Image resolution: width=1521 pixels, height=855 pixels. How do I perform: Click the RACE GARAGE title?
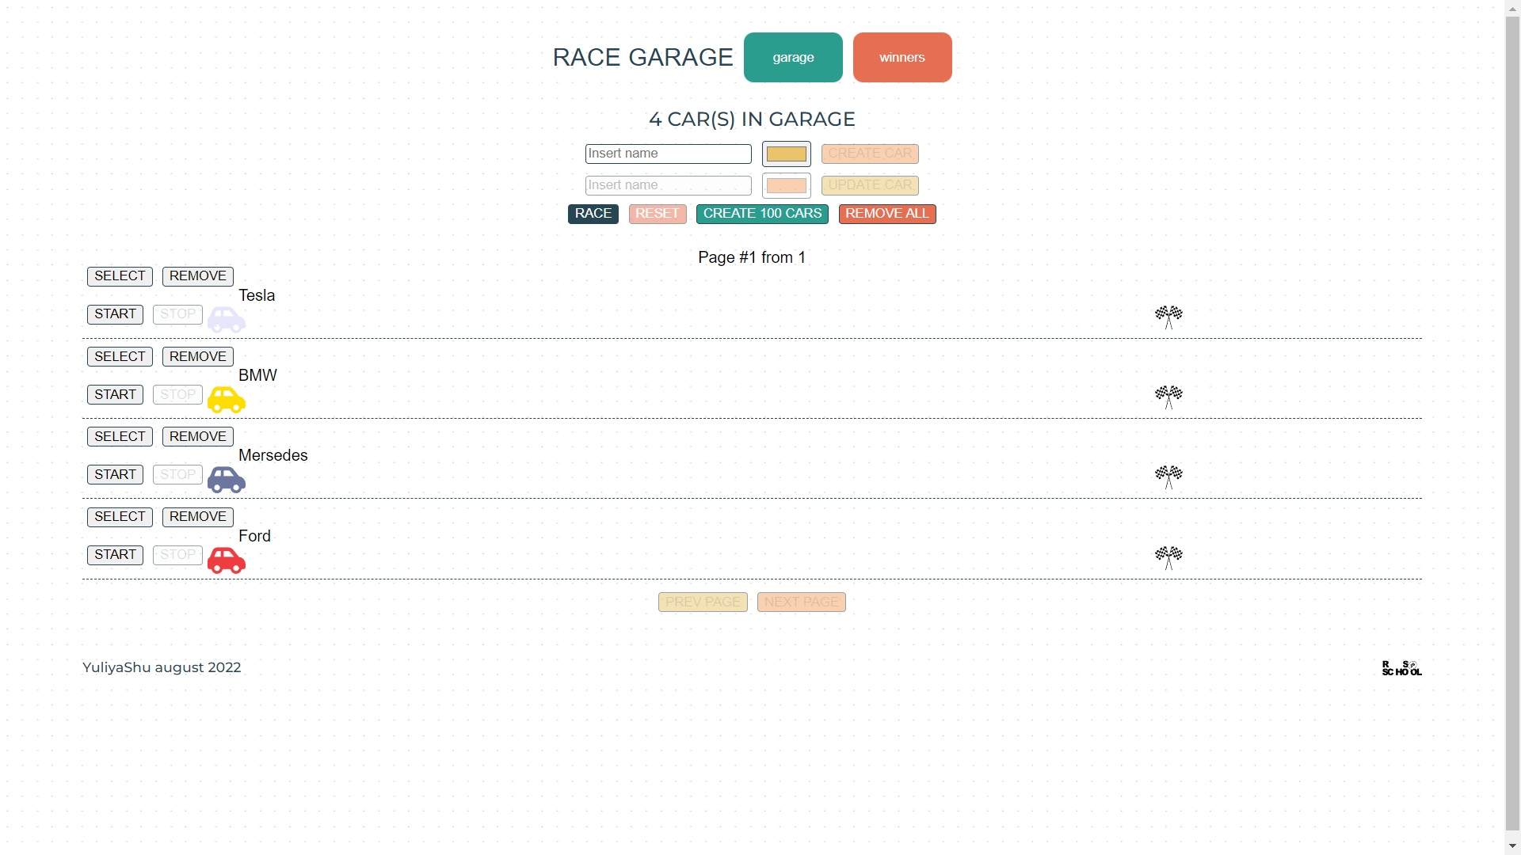[x=643, y=57]
